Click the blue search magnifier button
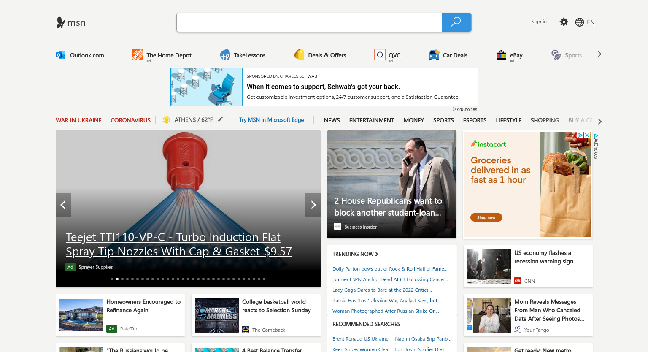 click(x=456, y=22)
